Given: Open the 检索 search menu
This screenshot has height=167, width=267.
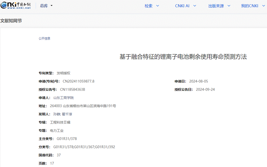Looking at the screenshot, I should pos(152,6).
